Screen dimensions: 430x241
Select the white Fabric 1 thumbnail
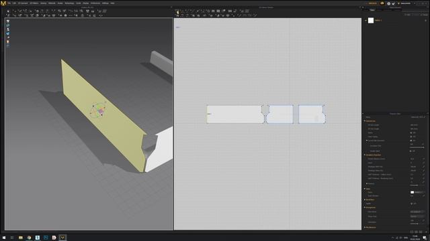pyautogui.click(x=371, y=20)
